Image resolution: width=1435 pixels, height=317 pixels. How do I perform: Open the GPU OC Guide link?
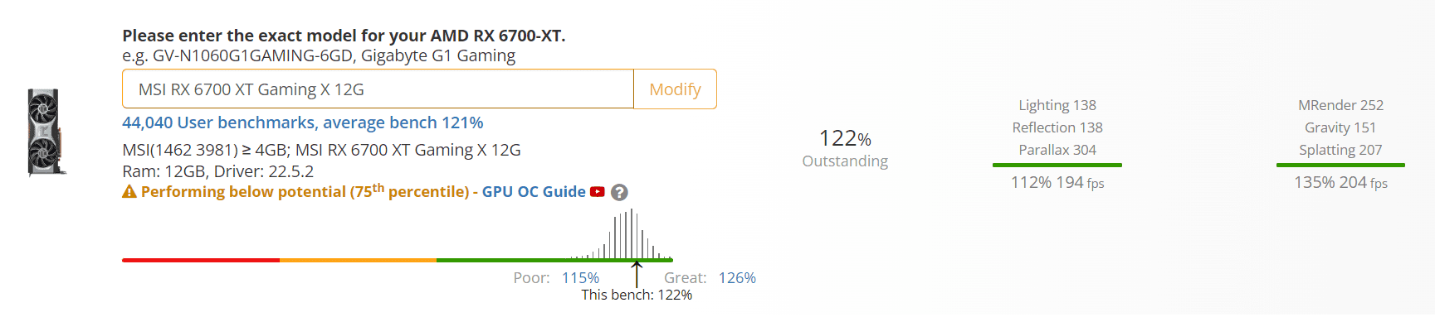click(x=534, y=192)
